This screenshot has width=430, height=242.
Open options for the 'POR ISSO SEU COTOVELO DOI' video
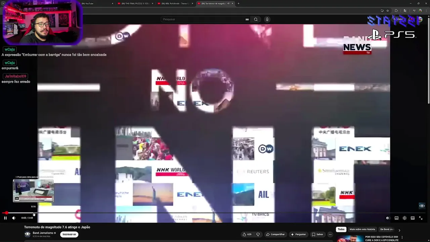(x=402, y=237)
